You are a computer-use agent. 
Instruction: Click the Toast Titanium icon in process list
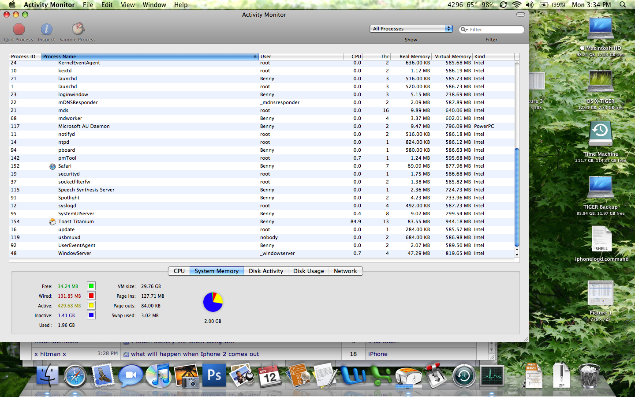point(52,222)
